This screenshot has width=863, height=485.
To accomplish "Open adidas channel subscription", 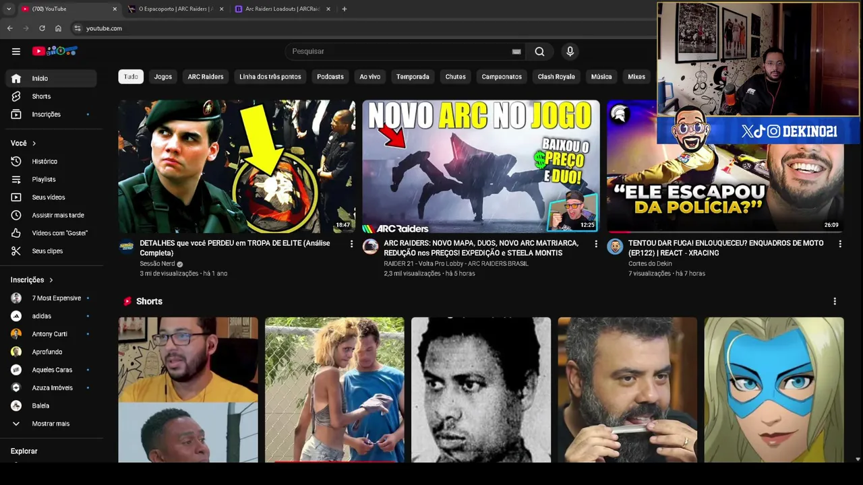I will click(51, 316).
